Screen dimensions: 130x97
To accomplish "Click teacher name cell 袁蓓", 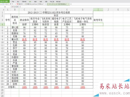I will coord(56,25).
